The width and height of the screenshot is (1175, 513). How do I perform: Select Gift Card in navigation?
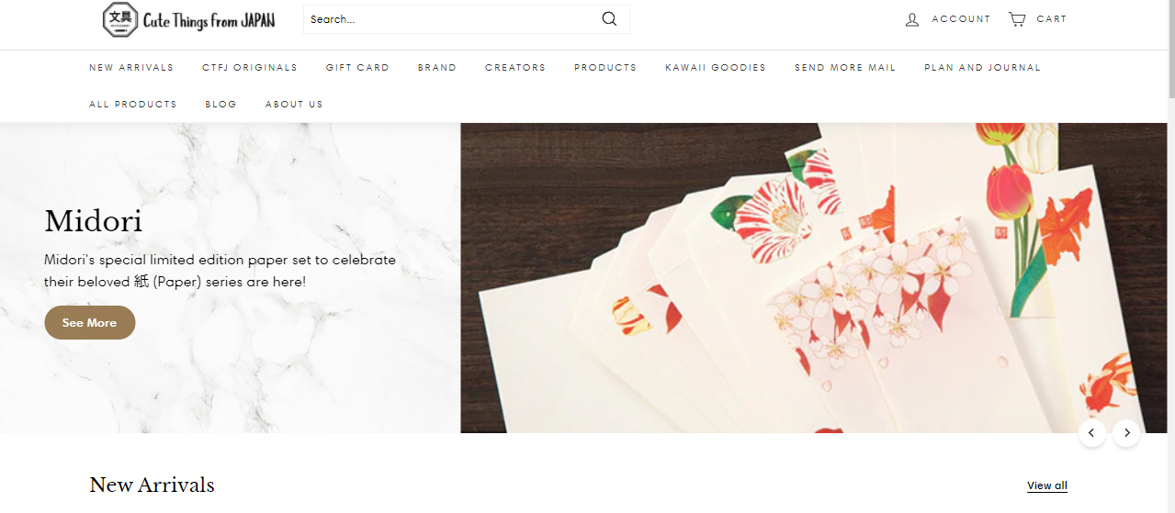[x=357, y=68]
